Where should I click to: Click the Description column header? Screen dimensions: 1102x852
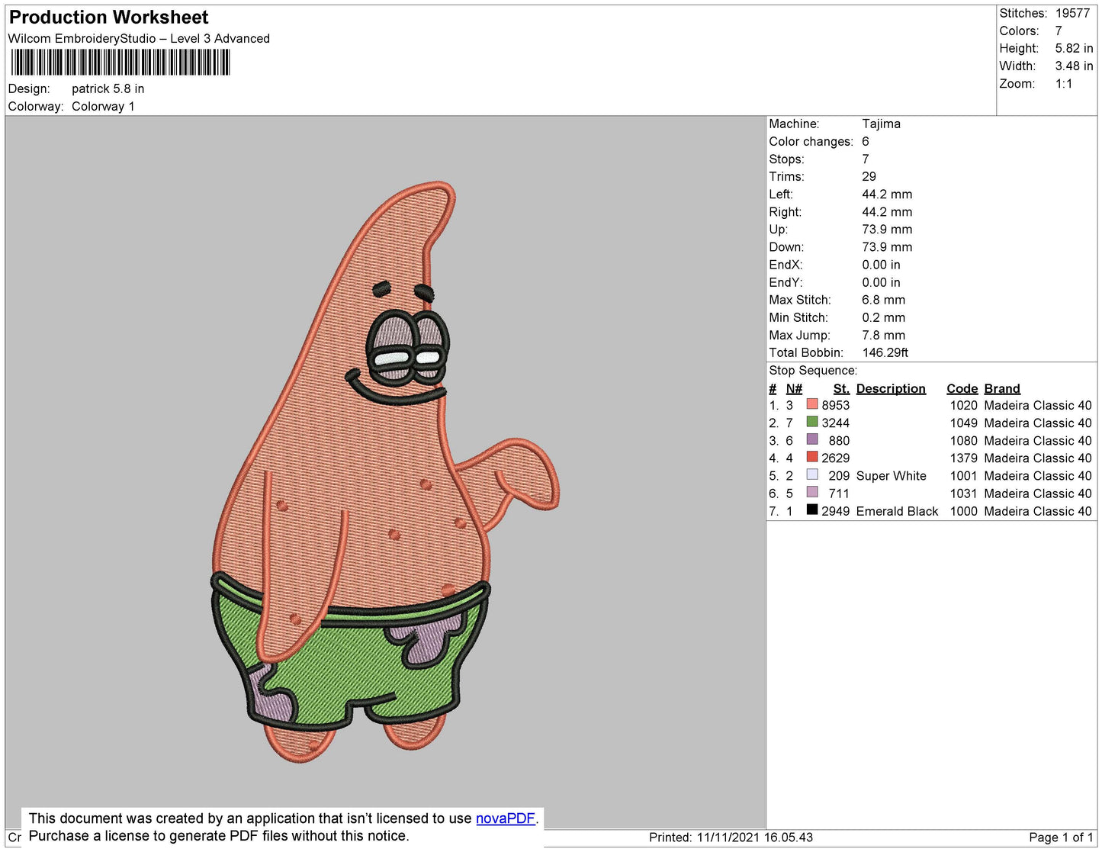pos(890,388)
